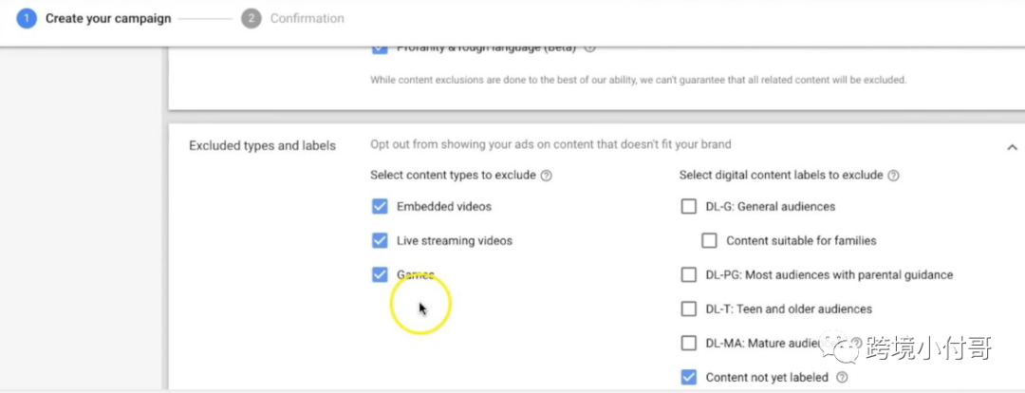Collapse Excluded types and labels section

(x=1012, y=147)
